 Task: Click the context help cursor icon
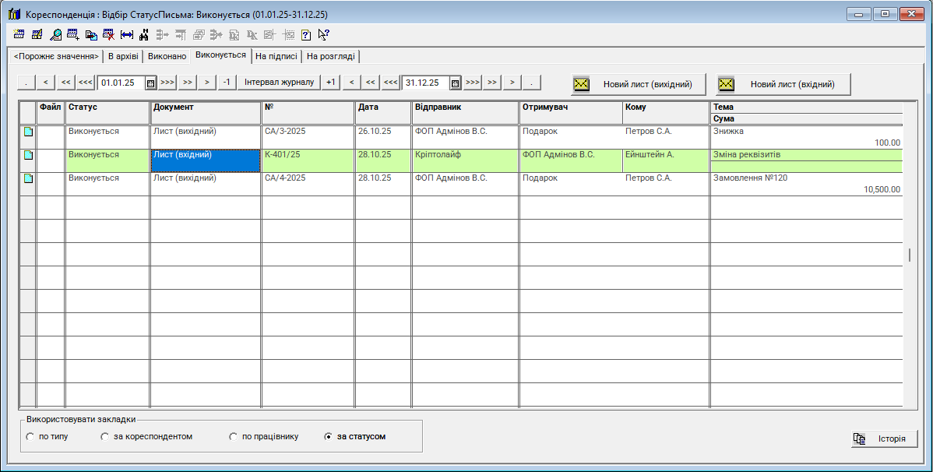[x=324, y=34]
